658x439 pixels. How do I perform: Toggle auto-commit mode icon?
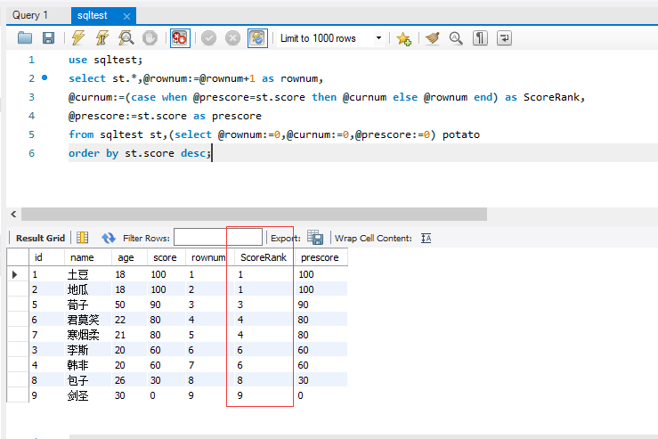tap(257, 38)
